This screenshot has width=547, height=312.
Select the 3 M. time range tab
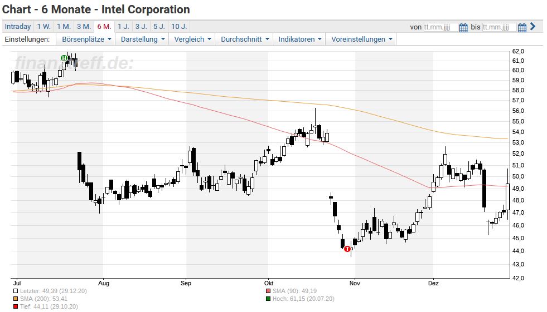click(84, 27)
